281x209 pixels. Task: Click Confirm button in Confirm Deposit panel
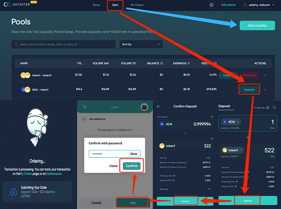(x=185, y=201)
